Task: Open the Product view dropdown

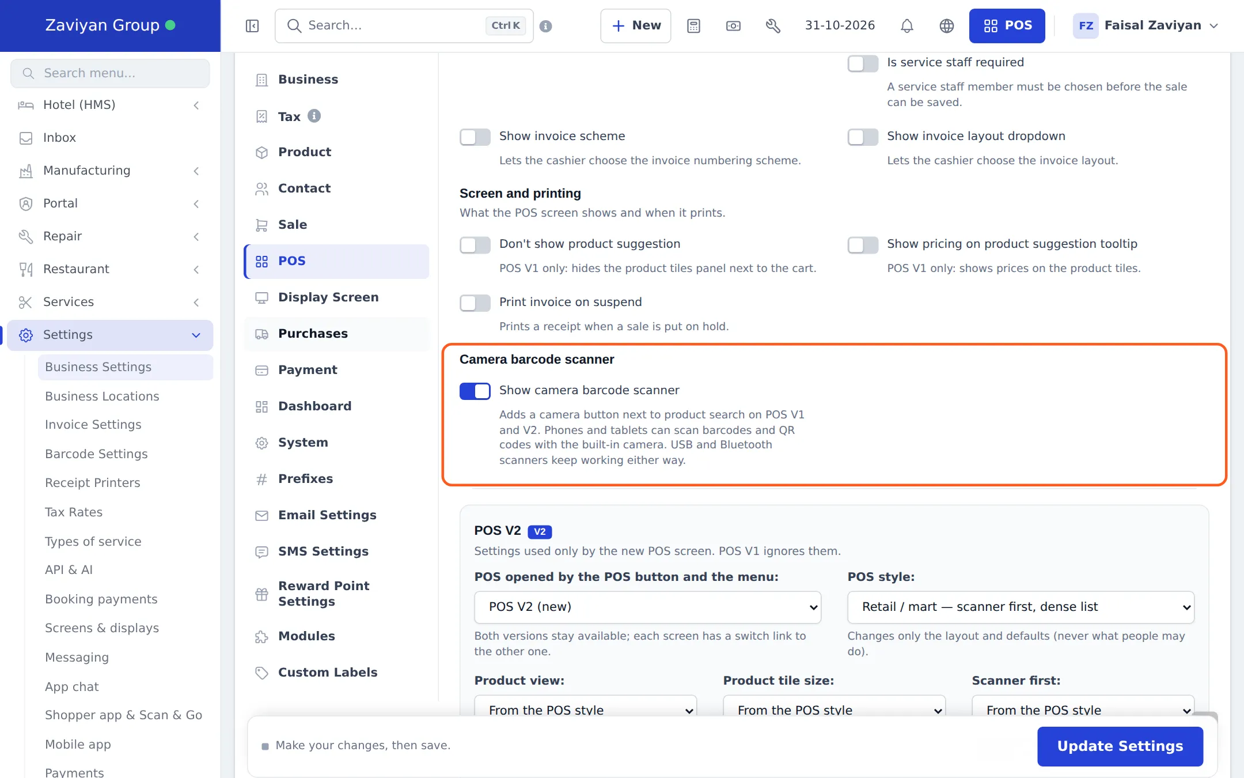Action: tap(585, 707)
